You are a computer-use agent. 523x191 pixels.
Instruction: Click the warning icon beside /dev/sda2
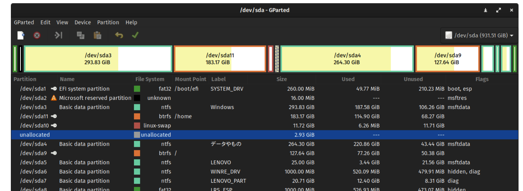pyautogui.click(x=54, y=98)
